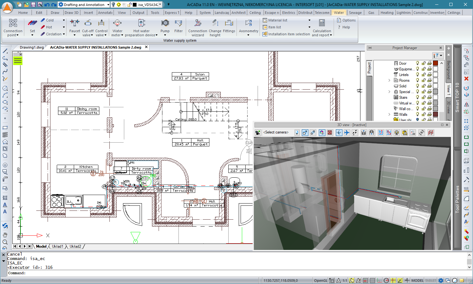Toggle visibility bulb for Lintels layer
The image size is (473, 284).
coord(418,74)
